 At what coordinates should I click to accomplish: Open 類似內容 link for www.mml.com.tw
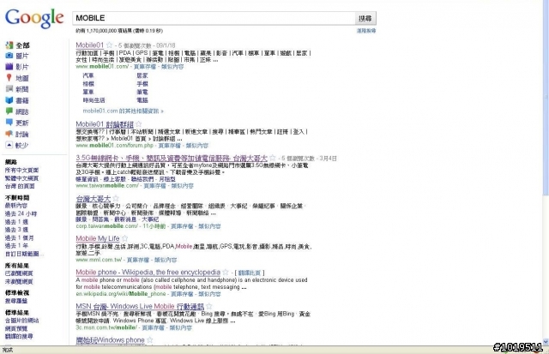tap(166, 260)
